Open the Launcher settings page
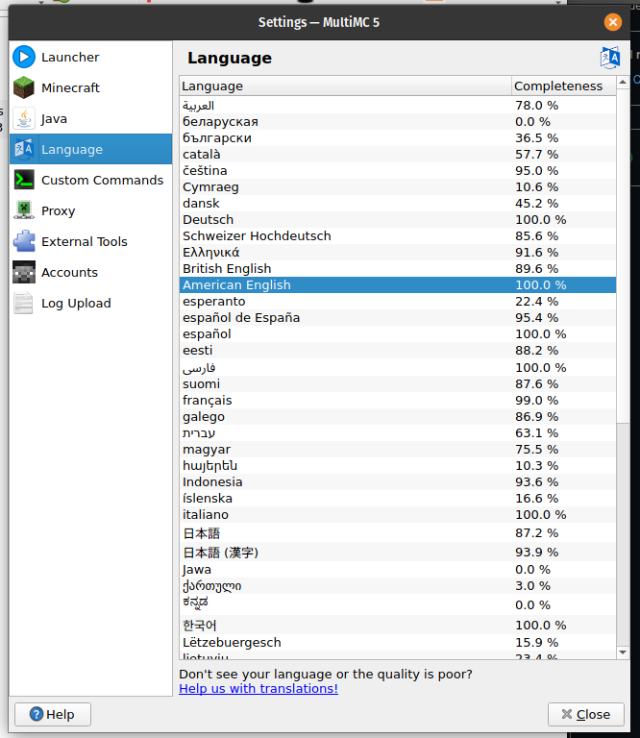This screenshot has height=738, width=640. point(91,57)
